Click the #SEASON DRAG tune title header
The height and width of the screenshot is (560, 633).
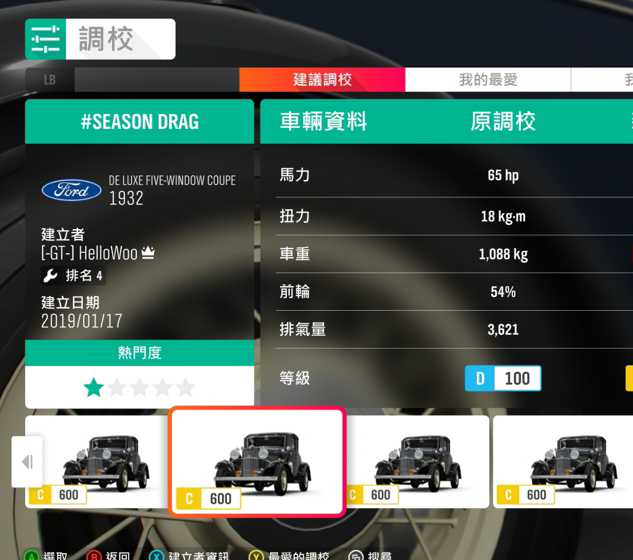coord(140,121)
